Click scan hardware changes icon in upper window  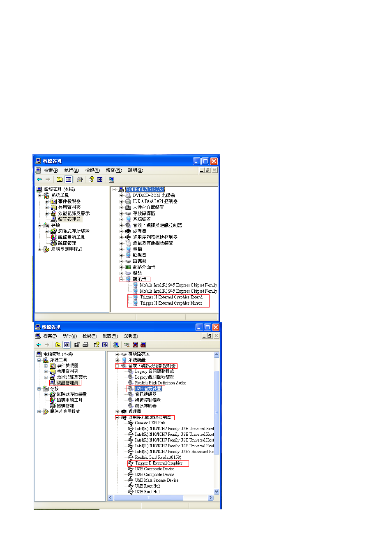click(111, 179)
